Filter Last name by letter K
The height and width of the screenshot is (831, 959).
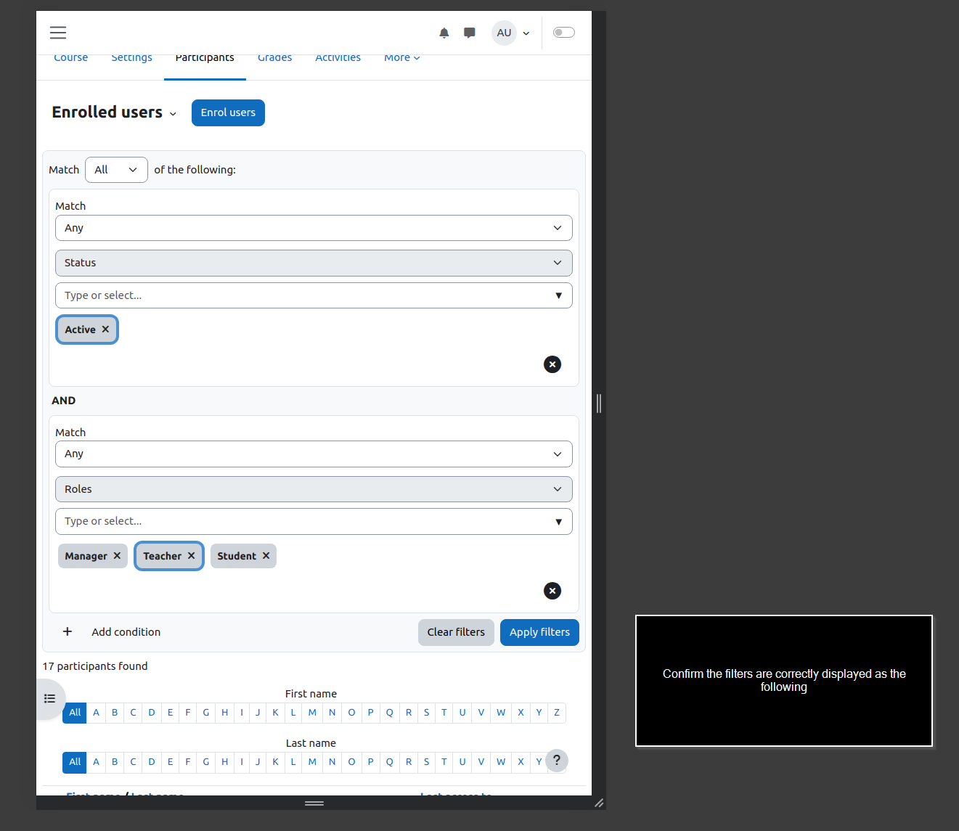click(276, 762)
